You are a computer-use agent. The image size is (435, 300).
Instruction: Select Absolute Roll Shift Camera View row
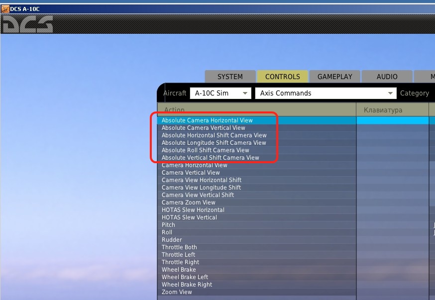[257, 150]
